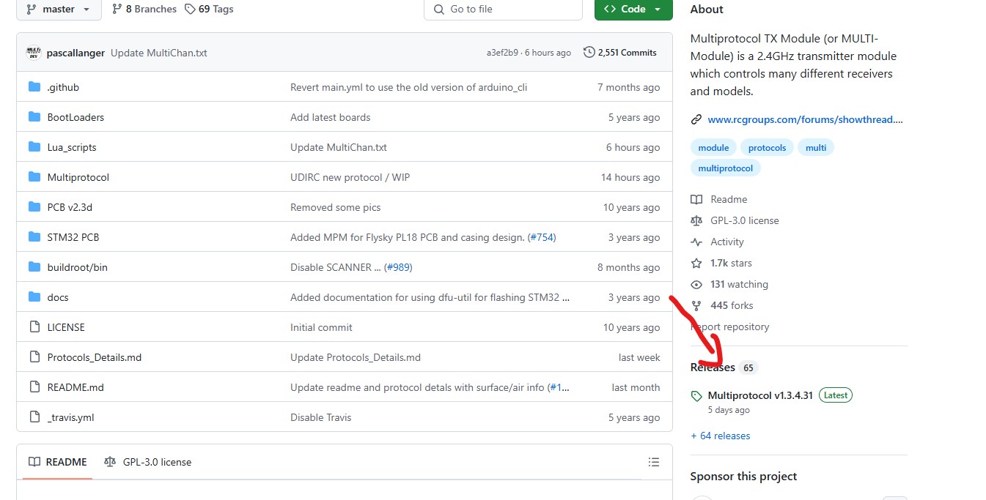
Task: Open the pascallanger author profile link
Action: [76, 53]
